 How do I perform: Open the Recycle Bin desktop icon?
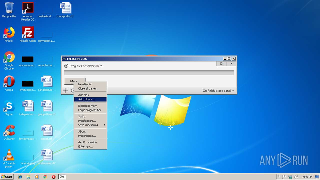coord(9,10)
